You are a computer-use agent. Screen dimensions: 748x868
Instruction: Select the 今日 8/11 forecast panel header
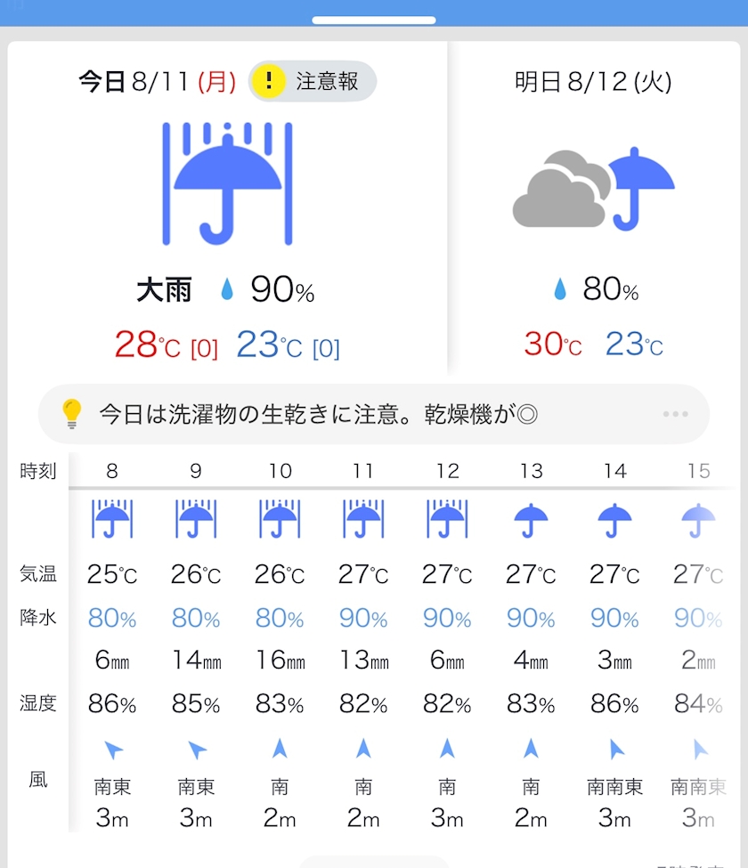(x=157, y=83)
